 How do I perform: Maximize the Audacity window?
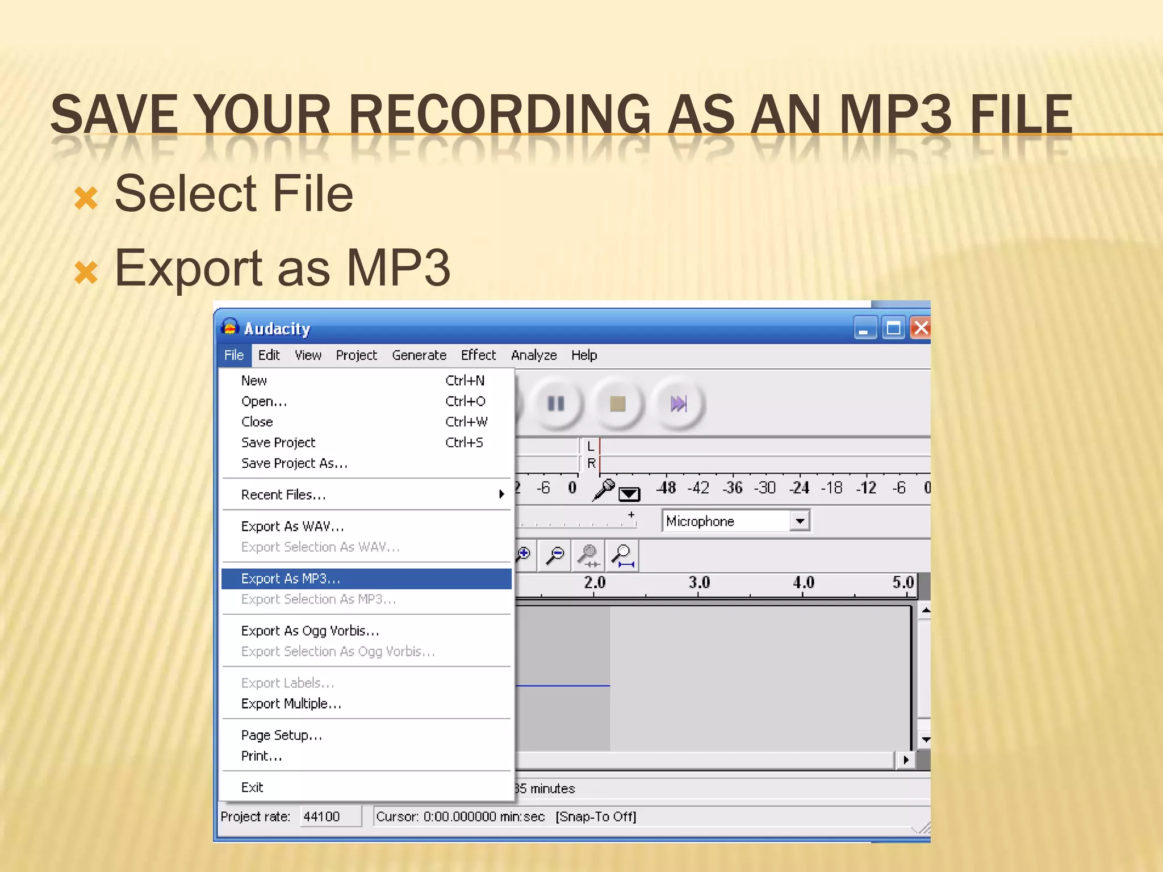coord(893,328)
